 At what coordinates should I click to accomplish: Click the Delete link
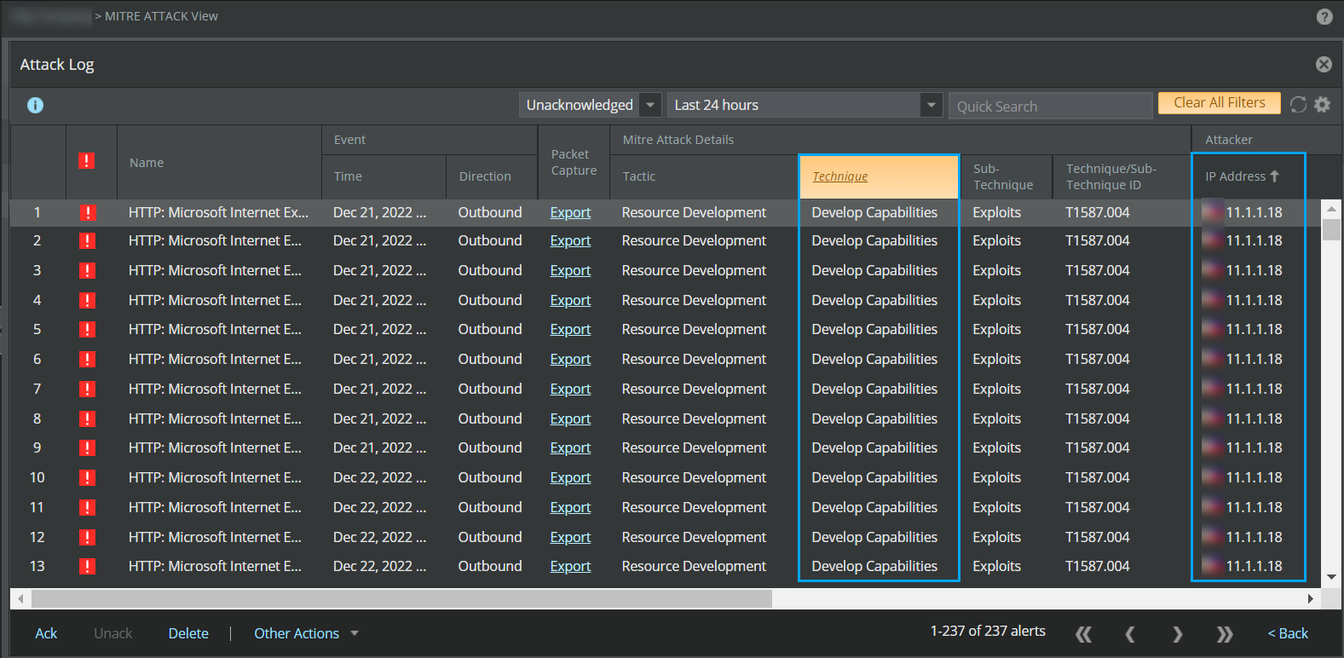tap(188, 633)
